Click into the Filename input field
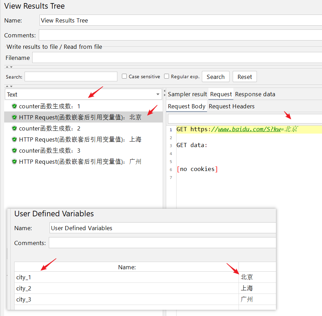This screenshot has width=322, height=316. pyautogui.click(x=177, y=58)
